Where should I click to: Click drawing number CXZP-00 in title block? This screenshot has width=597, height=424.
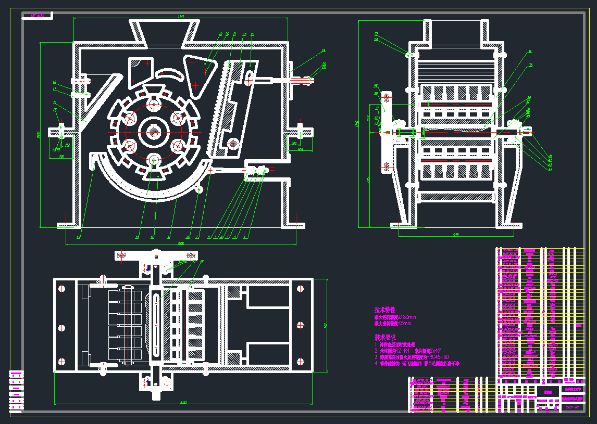[572, 407]
